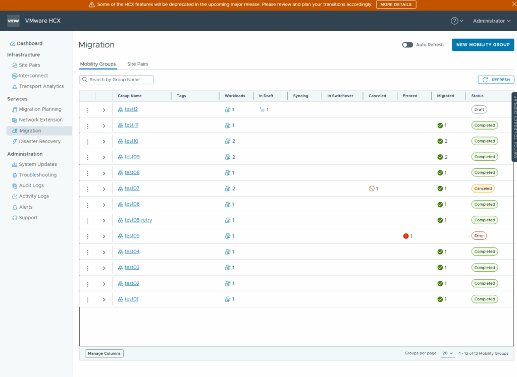Click the green migrated checkmark for test10
The height and width of the screenshot is (377, 517).
coord(440,141)
